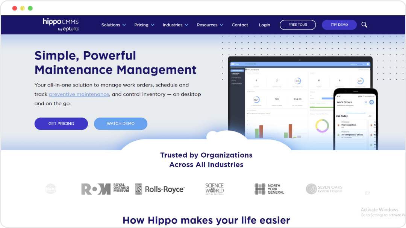
Task: Click the search magnifier icon in navbar
Action: click(x=364, y=25)
